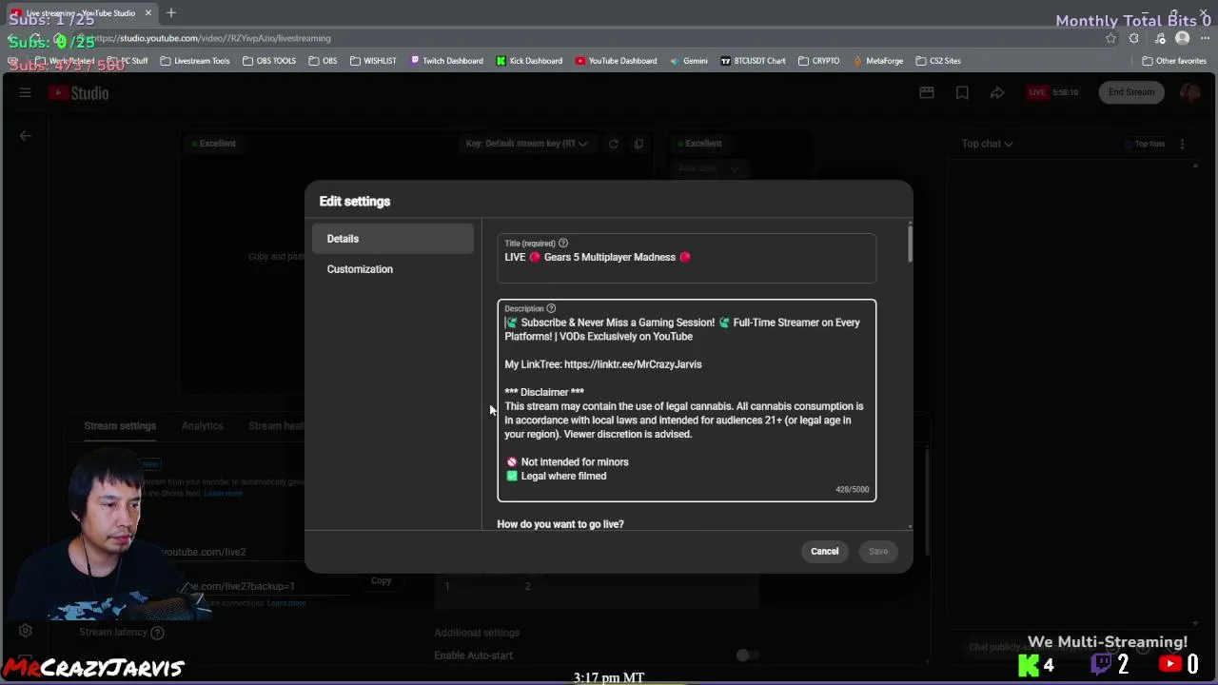Switch to the Customization tab
The height and width of the screenshot is (685, 1218).
click(392, 269)
